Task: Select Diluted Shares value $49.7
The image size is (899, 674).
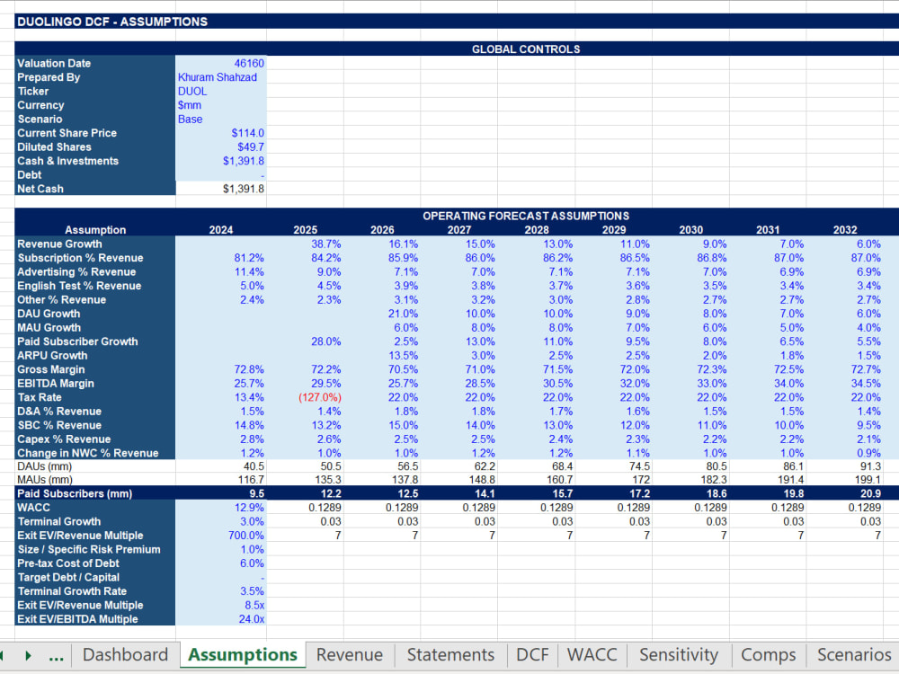Action: 221,146
